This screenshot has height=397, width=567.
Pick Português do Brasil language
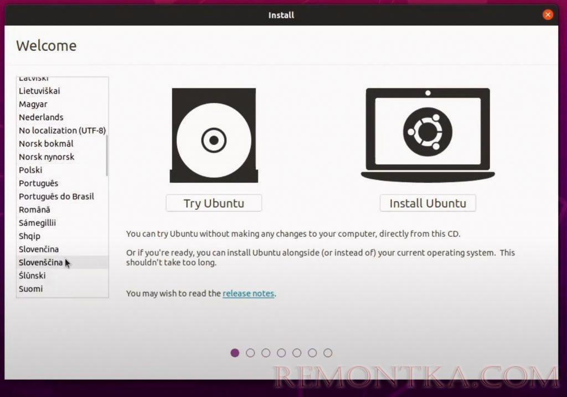(x=62, y=197)
